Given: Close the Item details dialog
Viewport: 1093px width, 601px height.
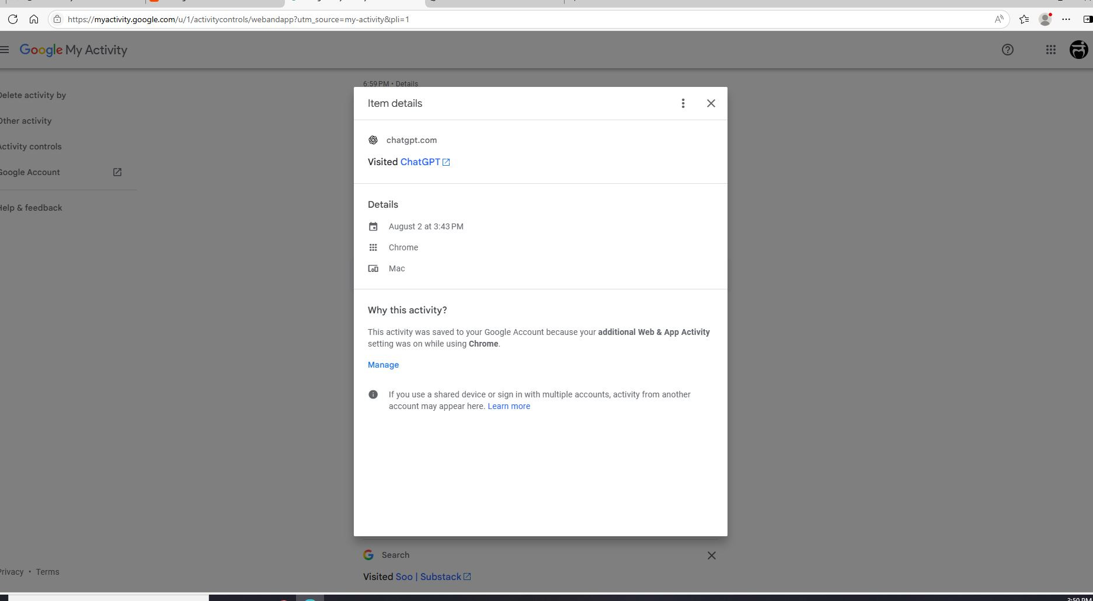Looking at the screenshot, I should point(711,103).
